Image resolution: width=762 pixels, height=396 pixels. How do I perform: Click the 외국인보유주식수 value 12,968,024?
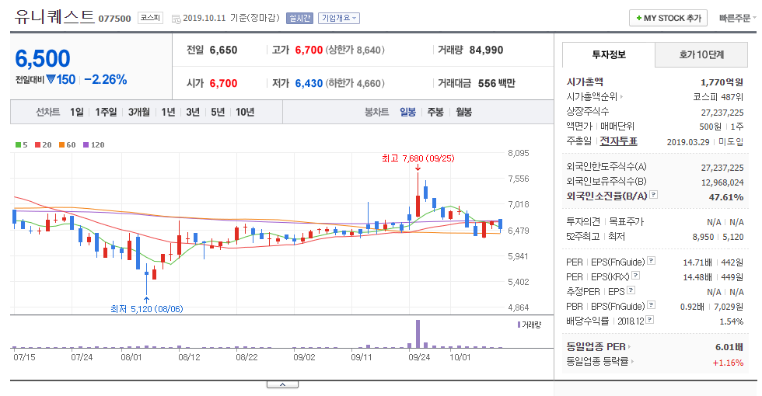point(722,182)
